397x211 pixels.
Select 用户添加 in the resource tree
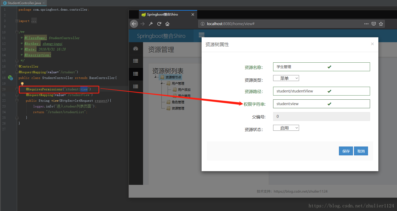(184, 90)
